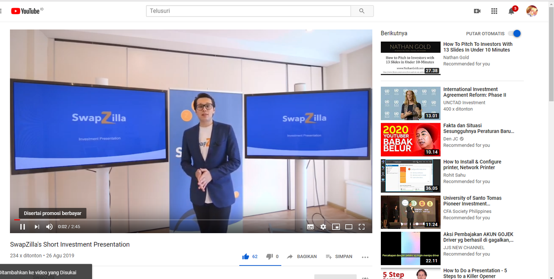Click the video title SwapZilla's Short Investment Presentation
Screen dimensions: 554x279
(70, 244)
